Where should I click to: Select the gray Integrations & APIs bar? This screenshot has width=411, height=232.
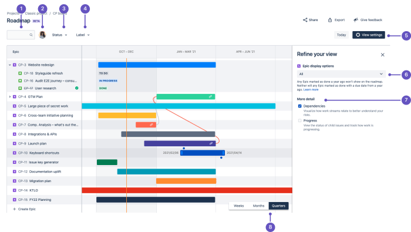[168, 135]
